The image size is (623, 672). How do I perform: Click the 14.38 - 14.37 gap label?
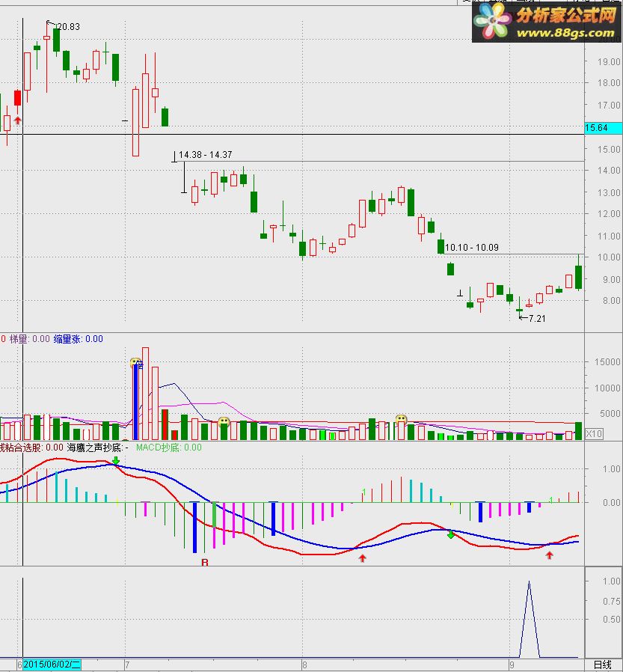click(x=206, y=155)
